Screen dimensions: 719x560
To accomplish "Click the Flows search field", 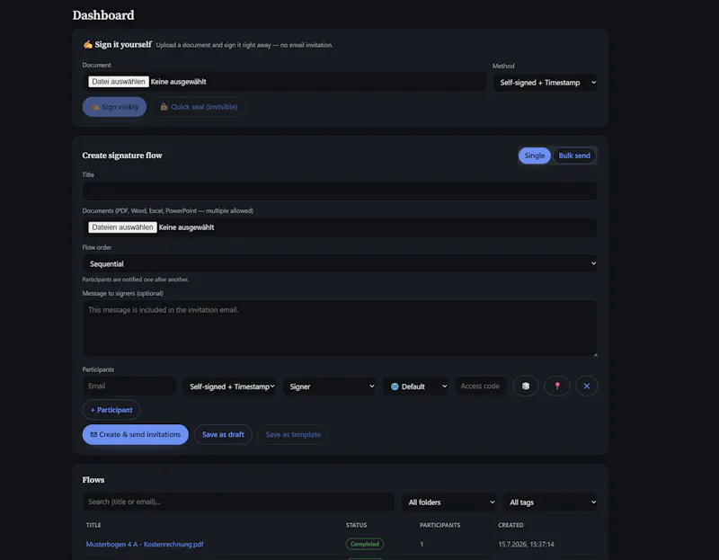I will coord(238,502).
